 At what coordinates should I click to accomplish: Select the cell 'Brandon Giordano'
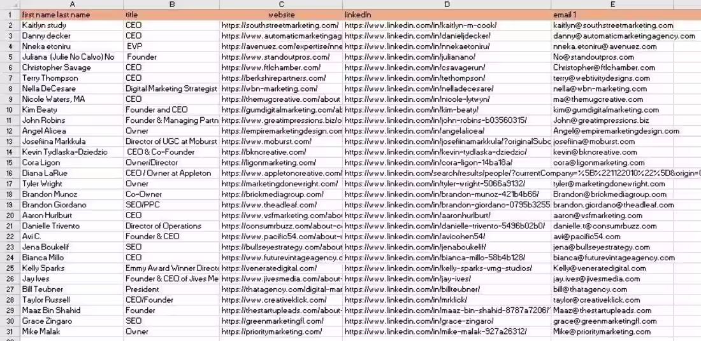coord(72,205)
